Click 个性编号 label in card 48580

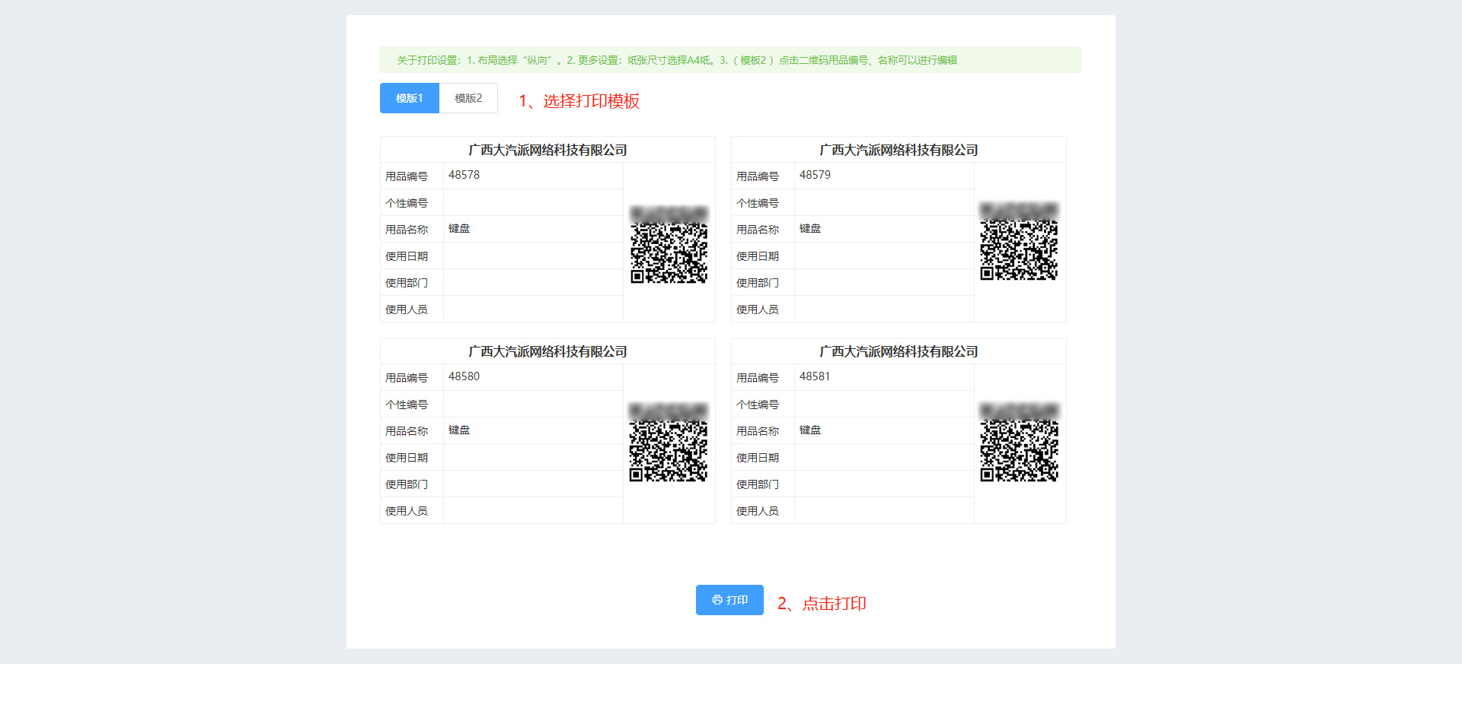pos(407,405)
